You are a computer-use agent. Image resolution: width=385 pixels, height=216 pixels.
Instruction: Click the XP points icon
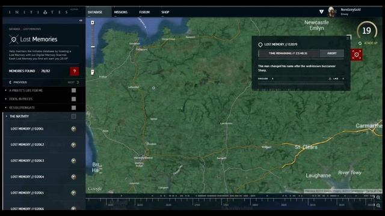[x=360, y=43]
